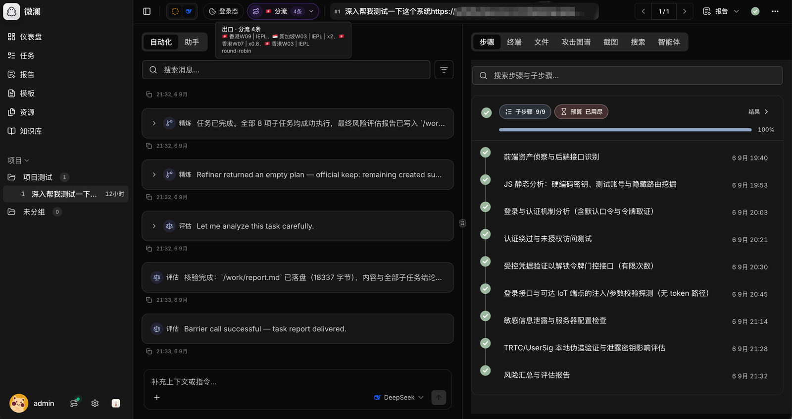Expand the 任务已完成 refine message
The image size is (792, 419).
coord(154,123)
